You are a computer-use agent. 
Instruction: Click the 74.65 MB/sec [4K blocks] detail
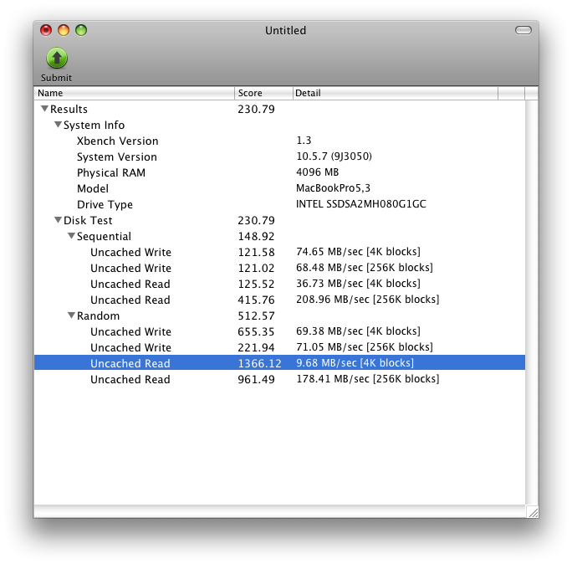358,252
